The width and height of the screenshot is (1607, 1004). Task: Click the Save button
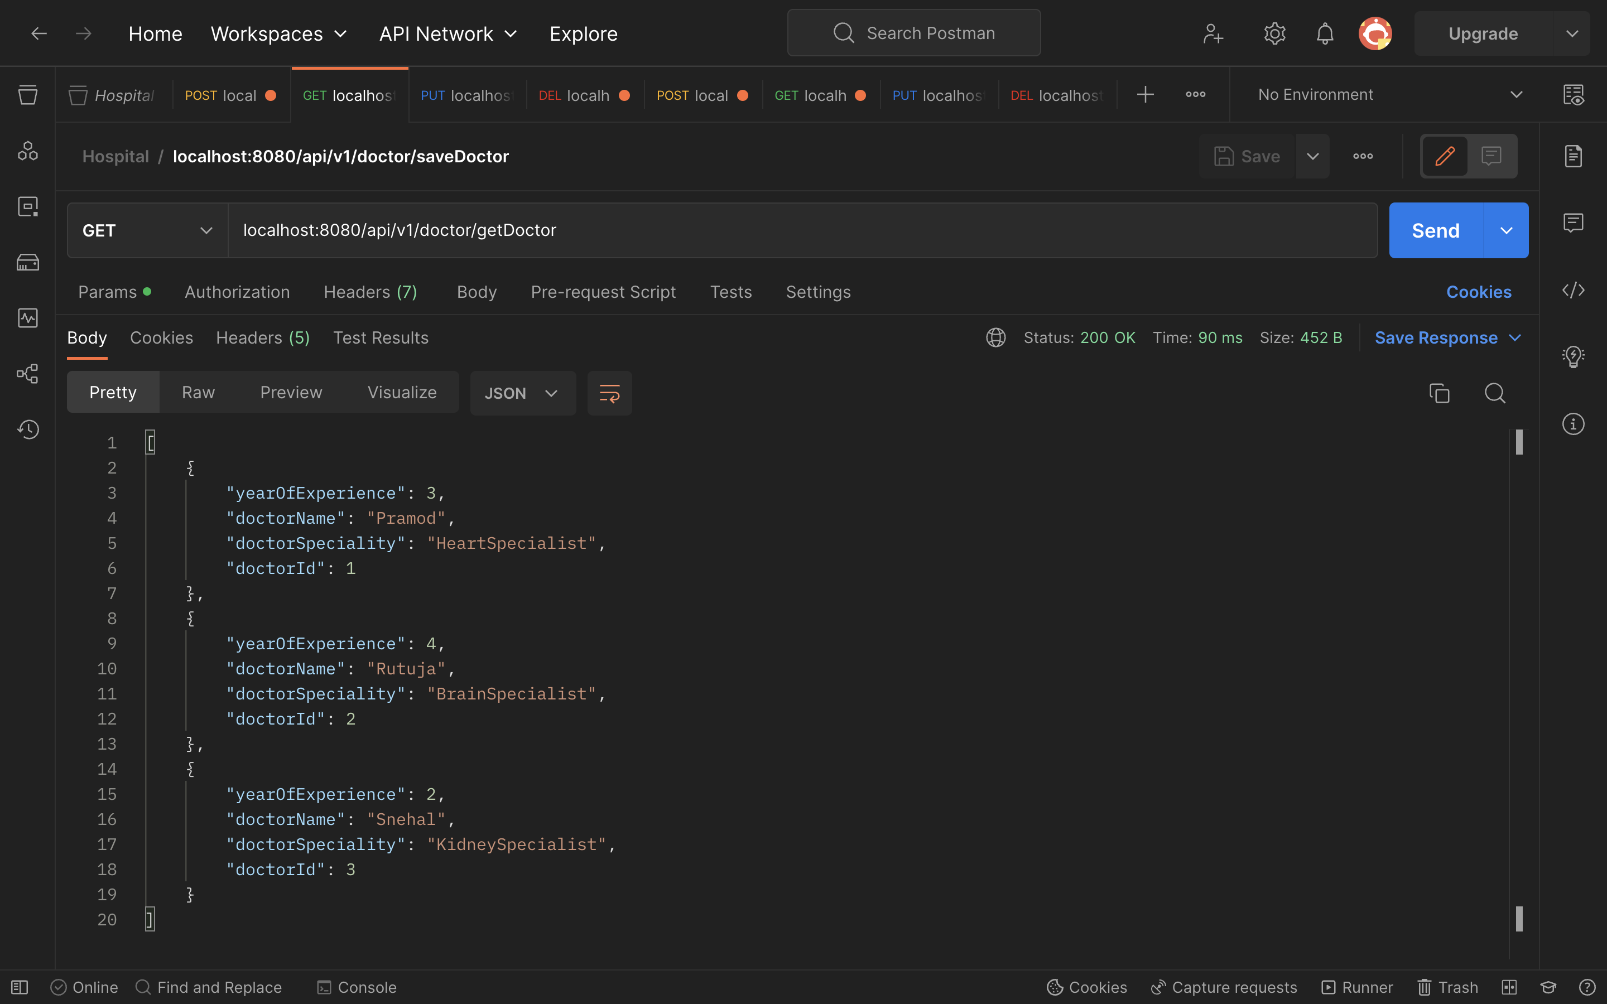[x=1247, y=156]
